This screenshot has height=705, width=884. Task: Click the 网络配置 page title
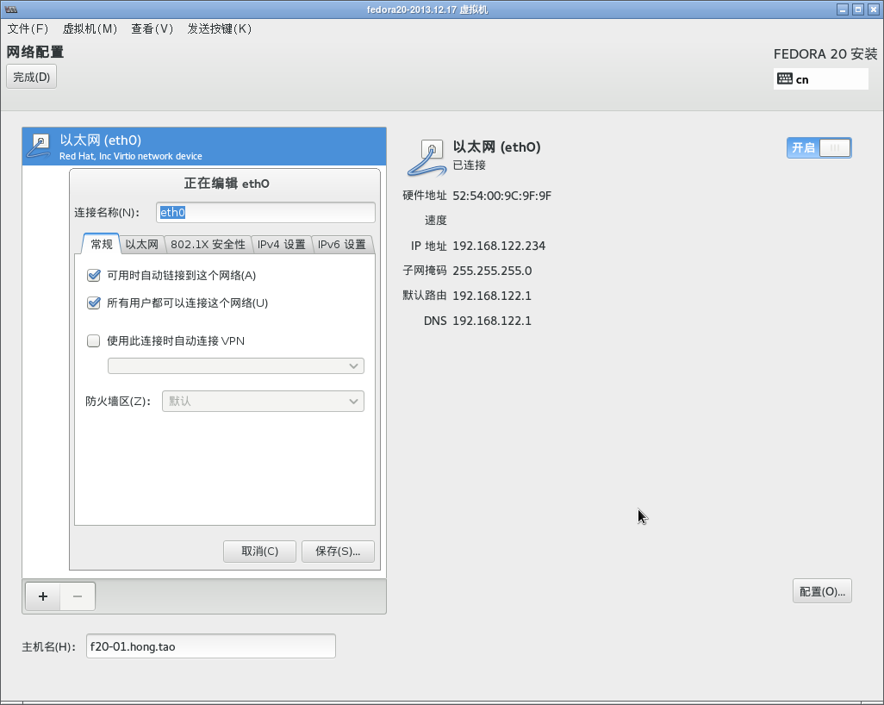tap(35, 52)
